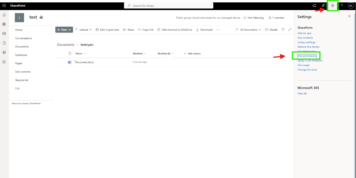Select Notebook in site navigation

coord(21,55)
